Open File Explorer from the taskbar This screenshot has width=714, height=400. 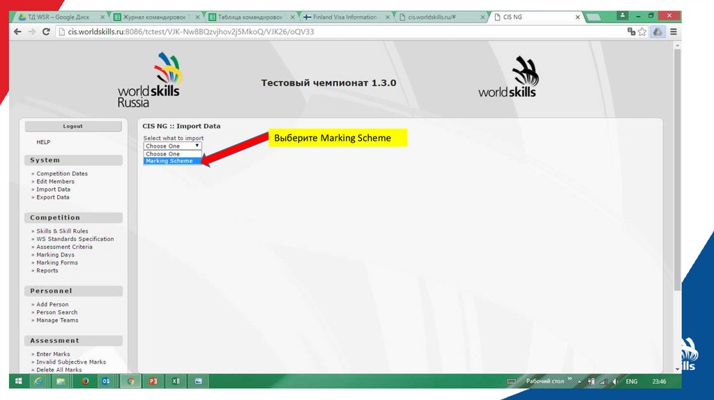pos(61,381)
